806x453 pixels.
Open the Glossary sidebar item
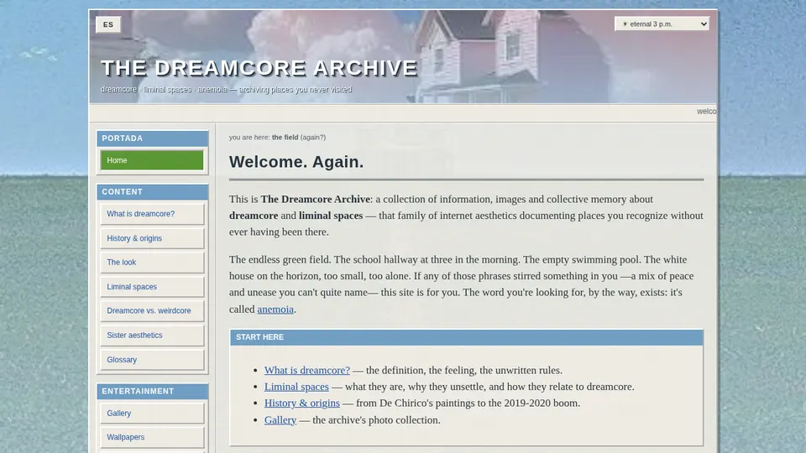(x=152, y=360)
